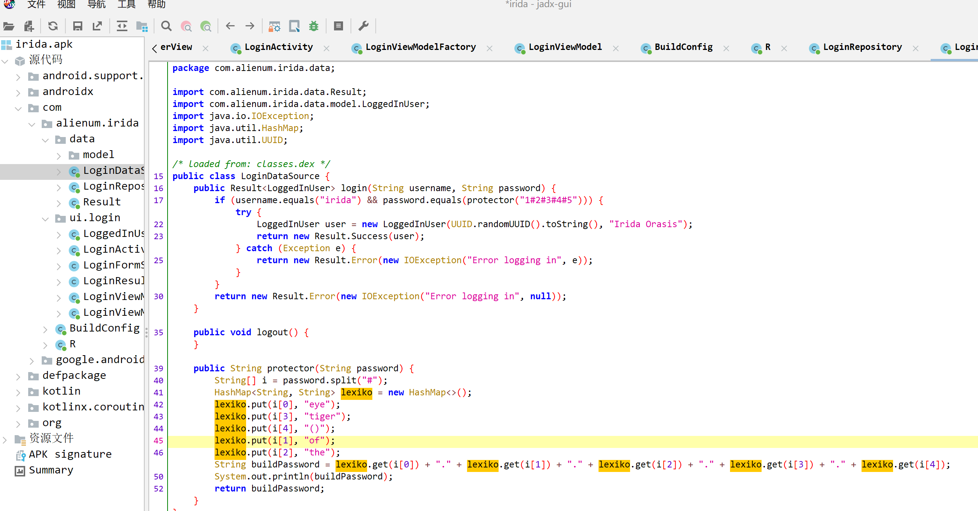This screenshot has height=511, width=978.
Task: Click the green bug debugger icon
Action: 314,26
